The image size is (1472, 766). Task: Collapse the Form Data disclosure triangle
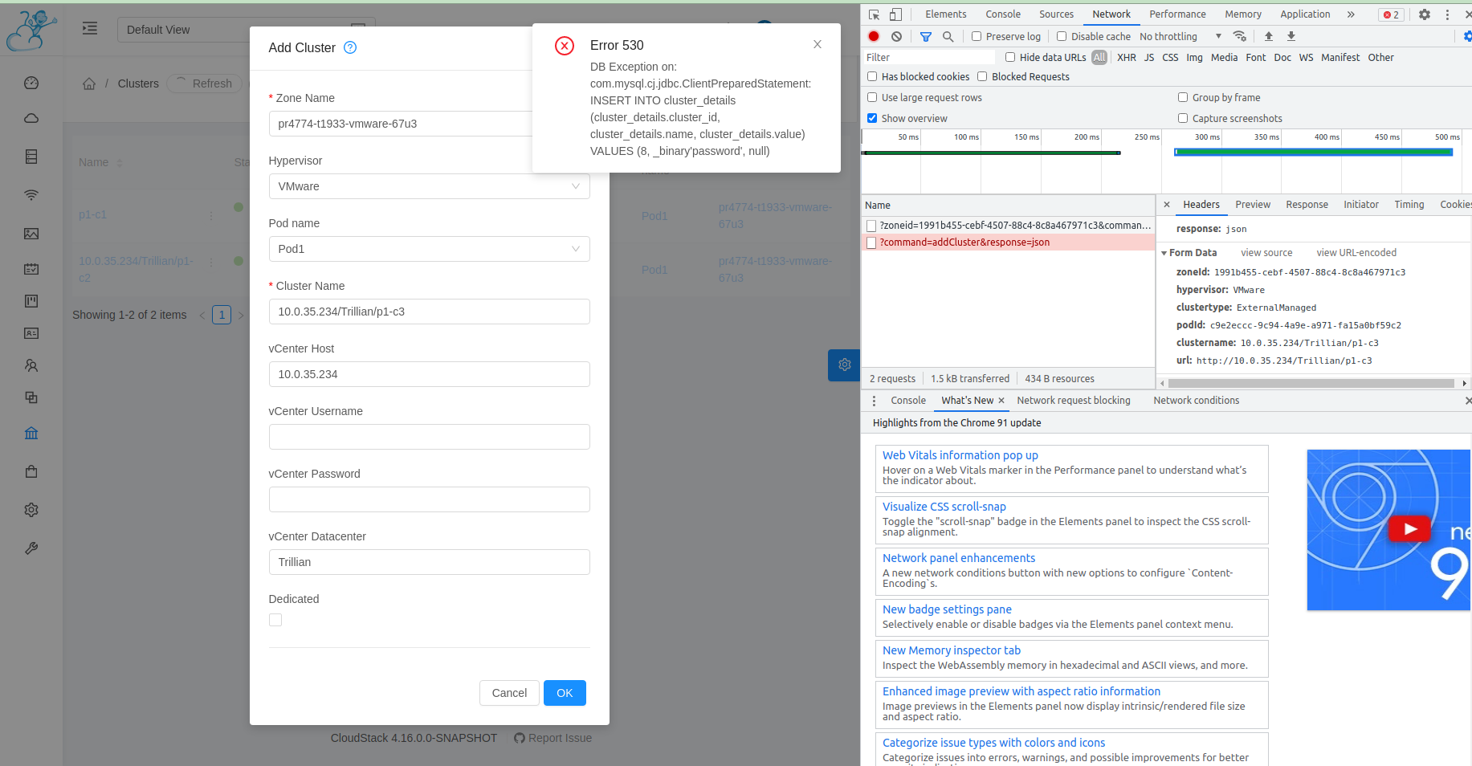[x=1164, y=252]
